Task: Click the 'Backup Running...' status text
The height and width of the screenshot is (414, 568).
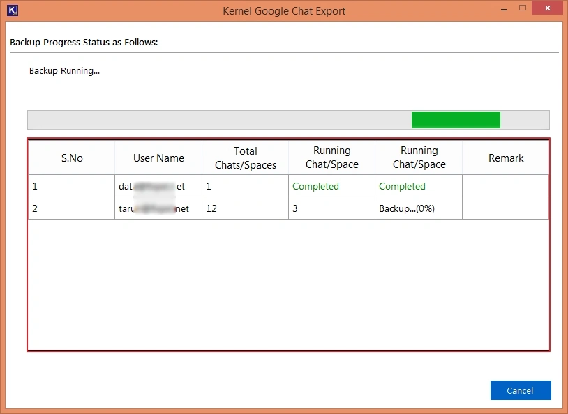Action: 64,71
